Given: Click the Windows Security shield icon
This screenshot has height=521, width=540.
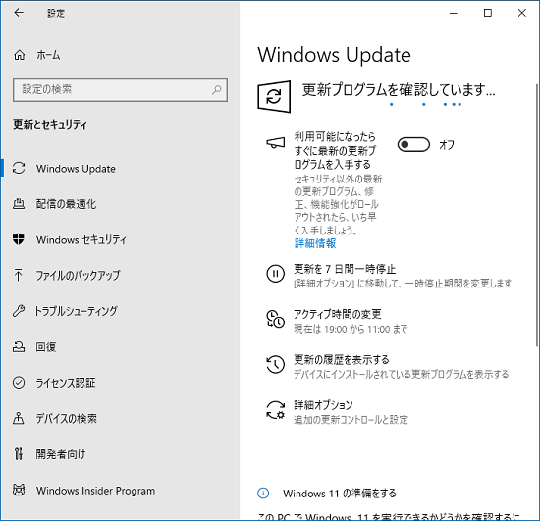Looking at the screenshot, I should click(x=19, y=239).
